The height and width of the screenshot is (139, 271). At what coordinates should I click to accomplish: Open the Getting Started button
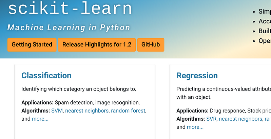tap(32, 45)
